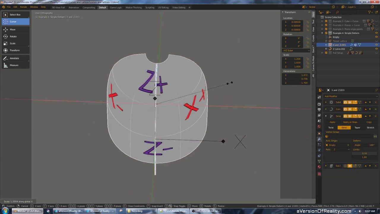Viewport: 380px width, 214px height.
Task: Toggle lock on Location X
Action: pos(308,22)
